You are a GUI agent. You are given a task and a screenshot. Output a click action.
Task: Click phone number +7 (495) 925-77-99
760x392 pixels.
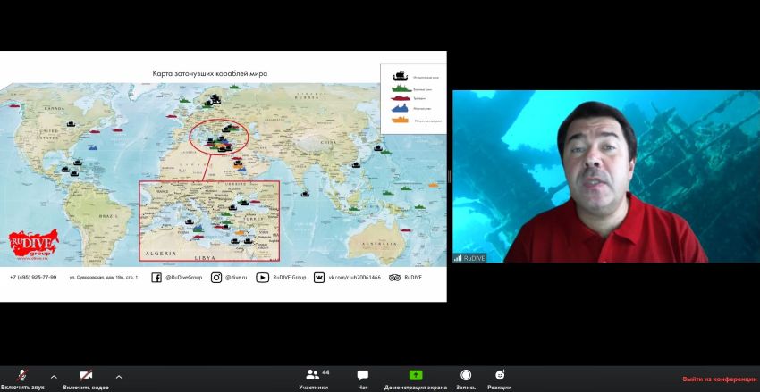(x=33, y=278)
